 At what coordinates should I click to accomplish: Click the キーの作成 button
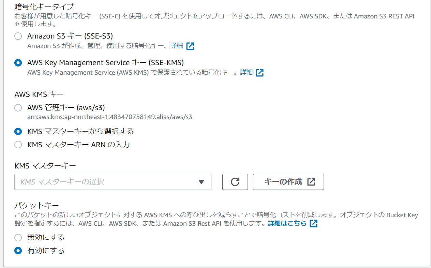tap(288, 182)
